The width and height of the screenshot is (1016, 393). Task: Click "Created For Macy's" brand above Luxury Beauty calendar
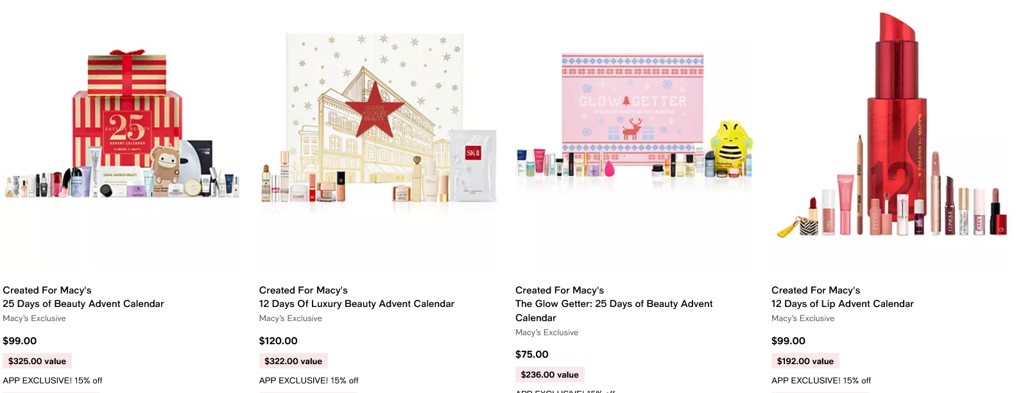303,290
